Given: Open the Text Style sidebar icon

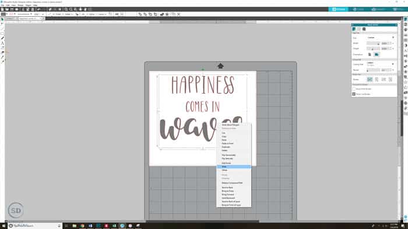Looking at the screenshot, I should 406,51.
